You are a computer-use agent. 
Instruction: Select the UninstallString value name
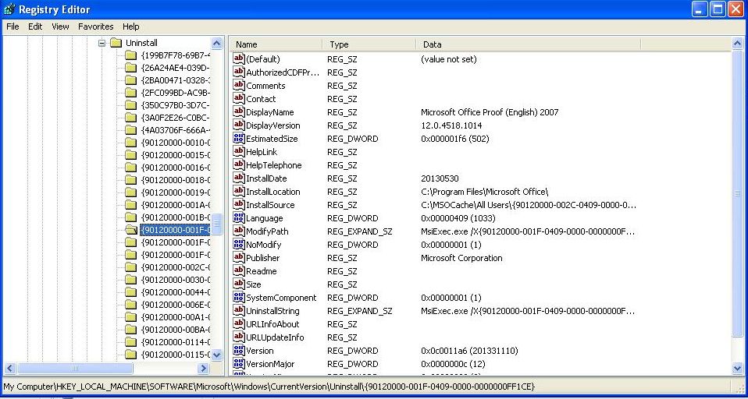click(x=272, y=311)
